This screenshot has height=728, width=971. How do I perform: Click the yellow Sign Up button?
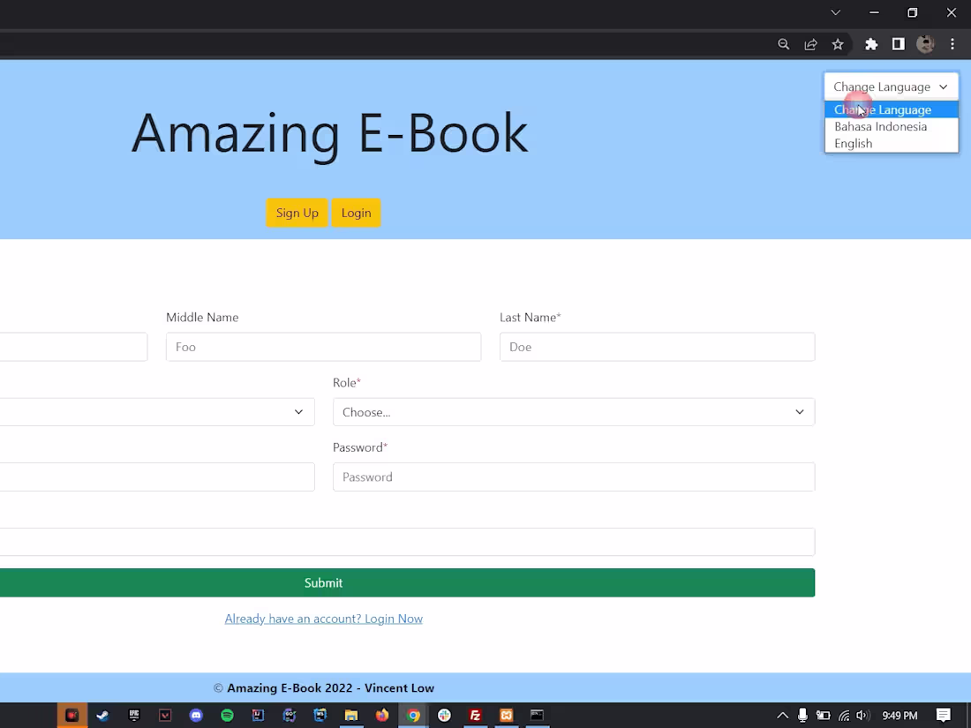297,213
